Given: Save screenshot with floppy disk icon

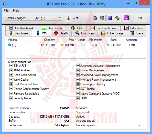Looking at the screenshot, I should click(110, 18).
